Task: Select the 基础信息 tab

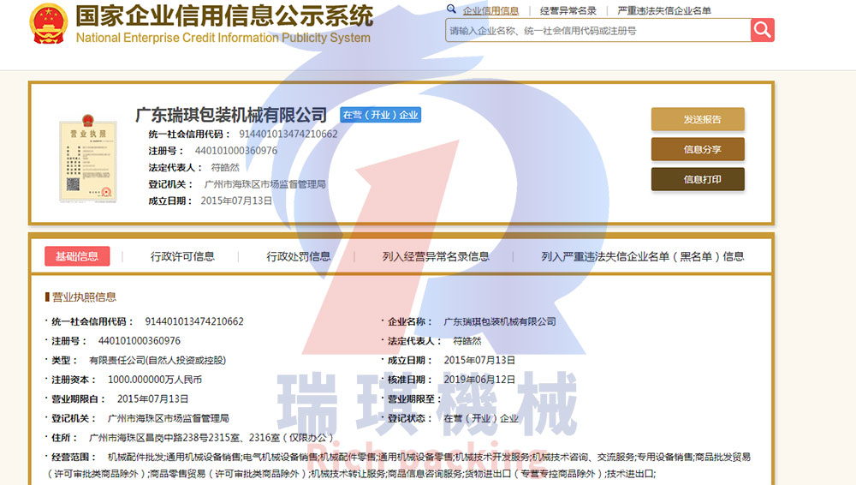Action: point(77,256)
